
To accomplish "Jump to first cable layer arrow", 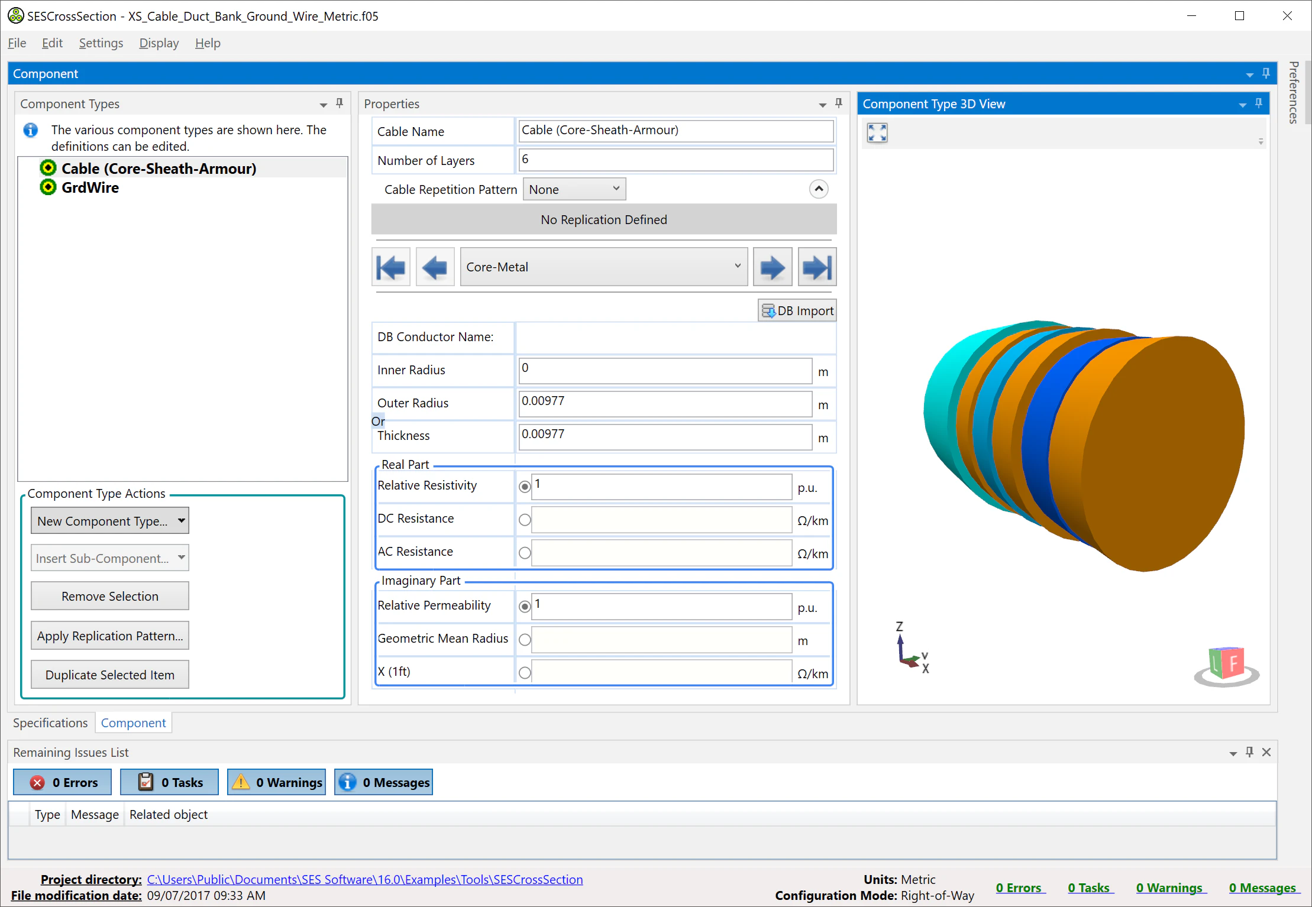I will tap(390, 267).
